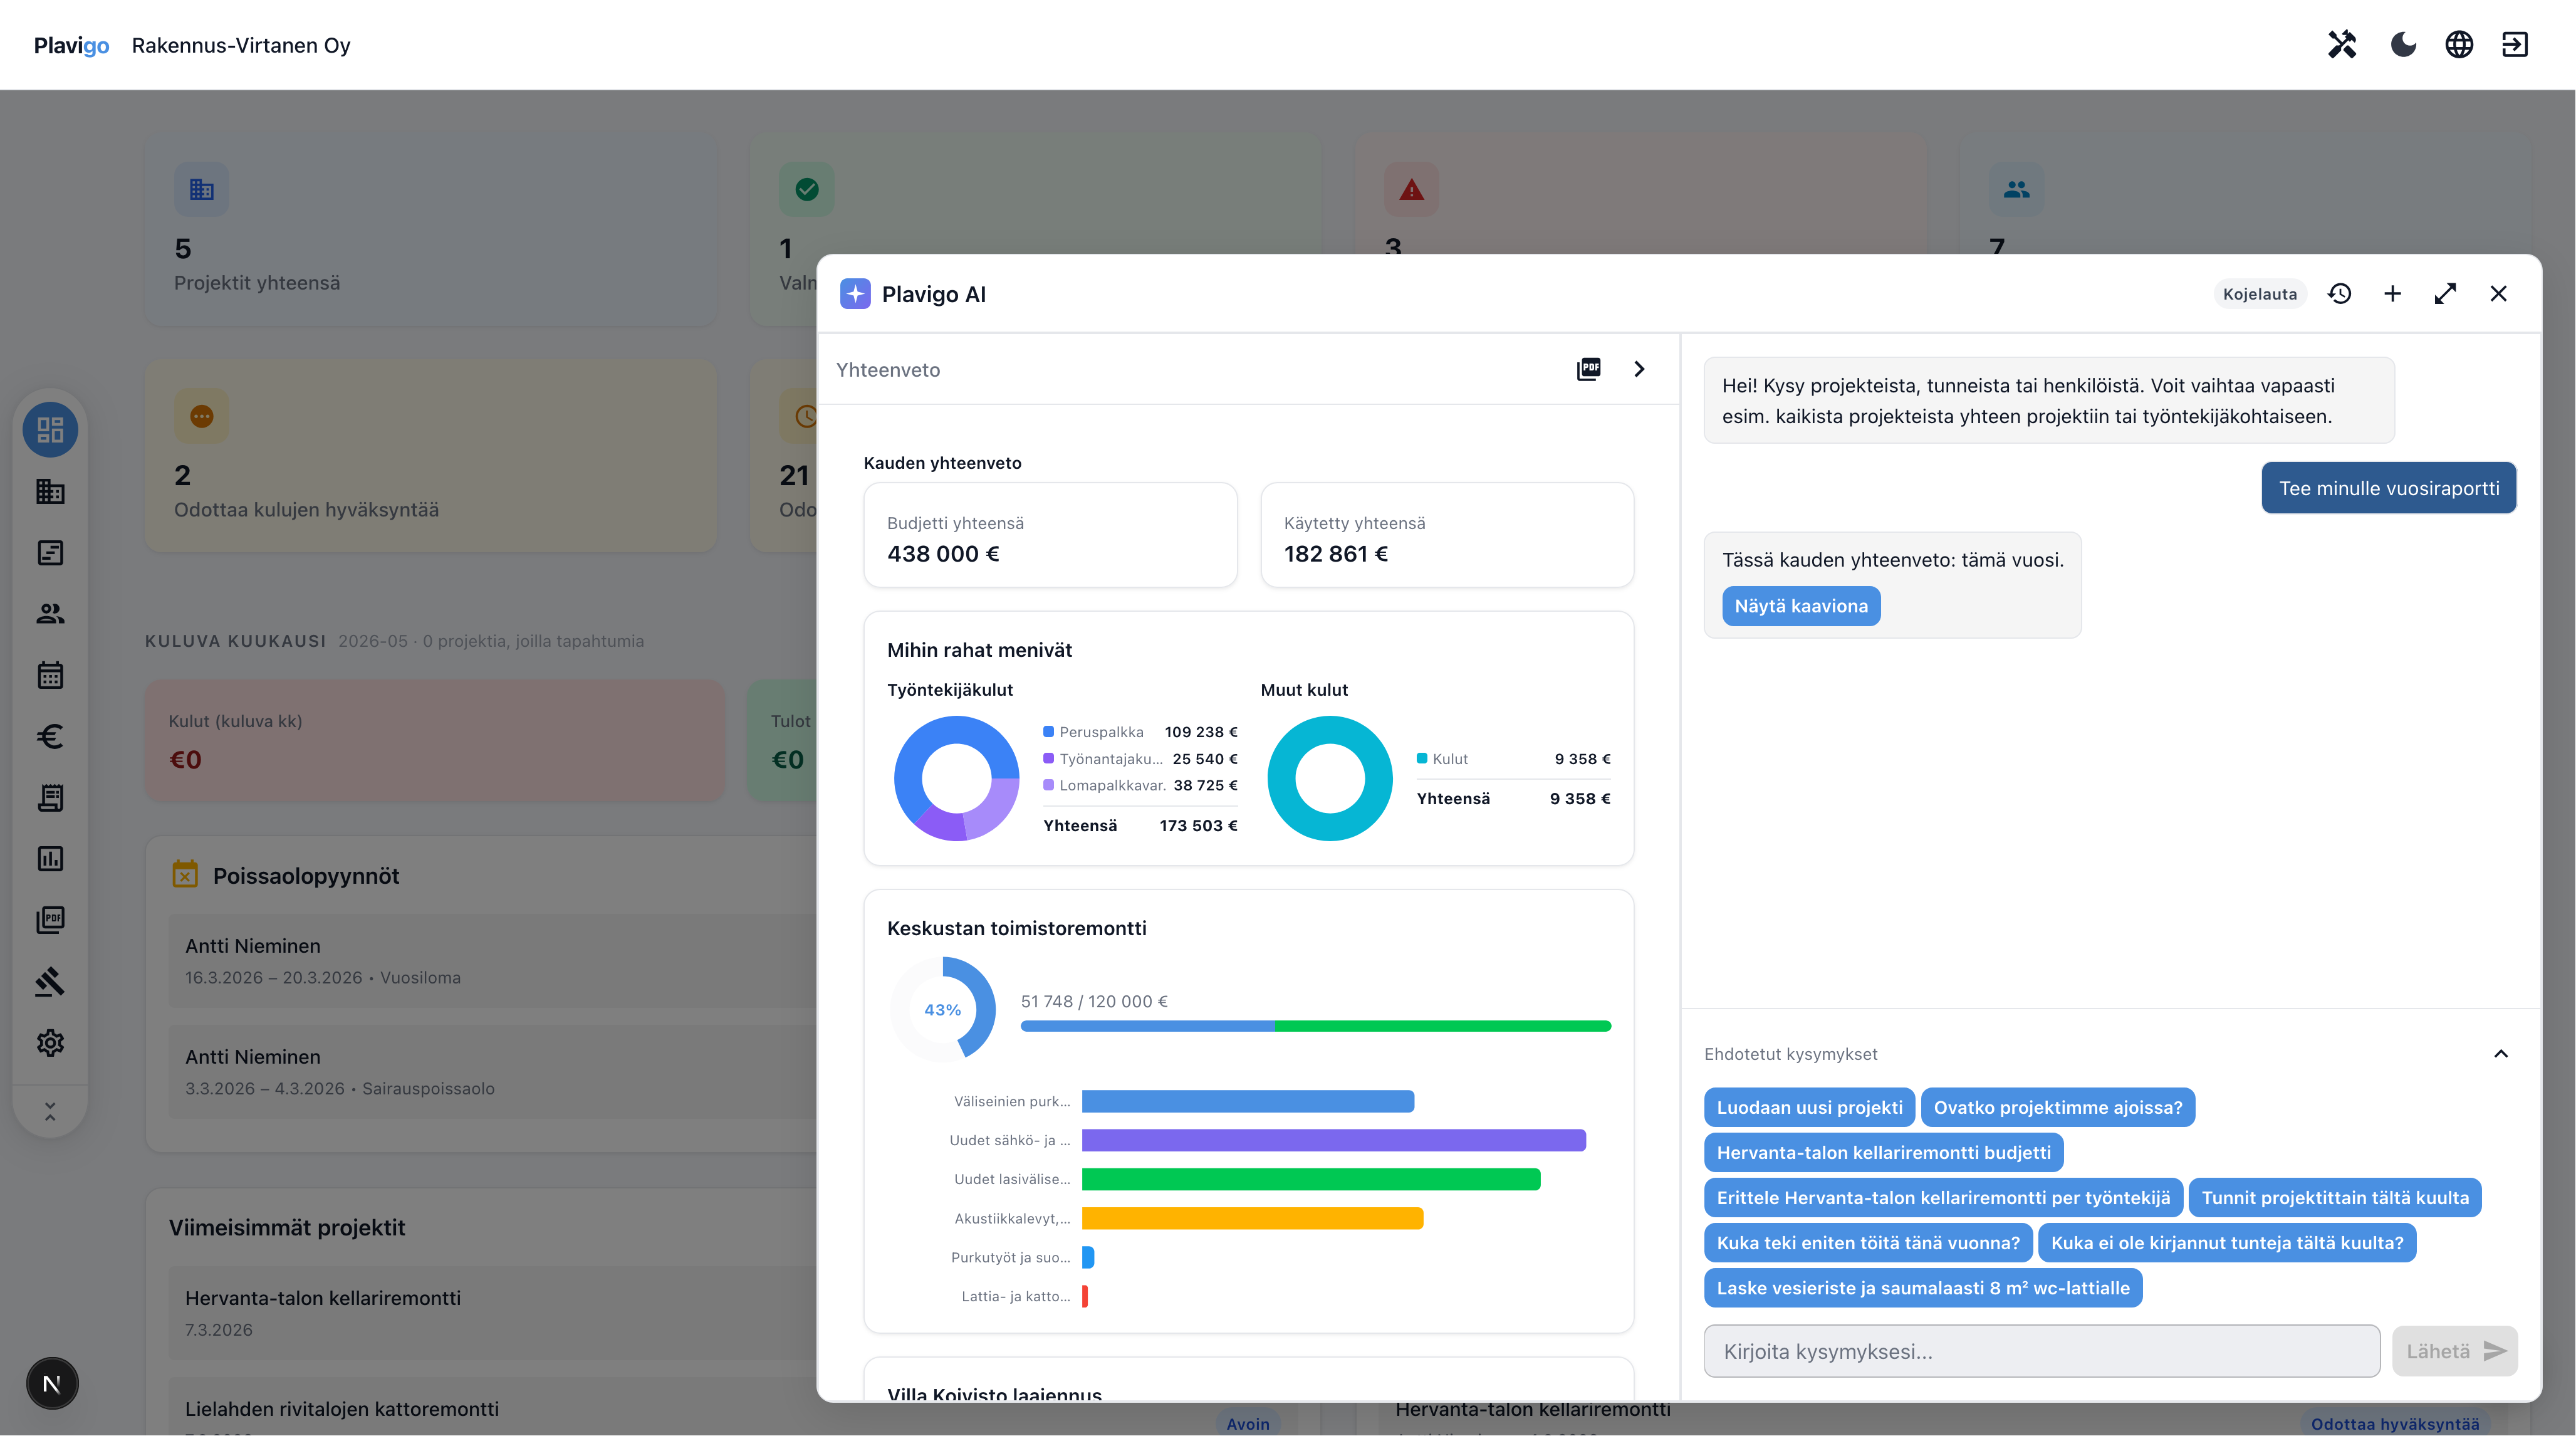The height and width of the screenshot is (1436, 2576).
Task: Open the dashboard icon in sidebar
Action: pos(50,430)
